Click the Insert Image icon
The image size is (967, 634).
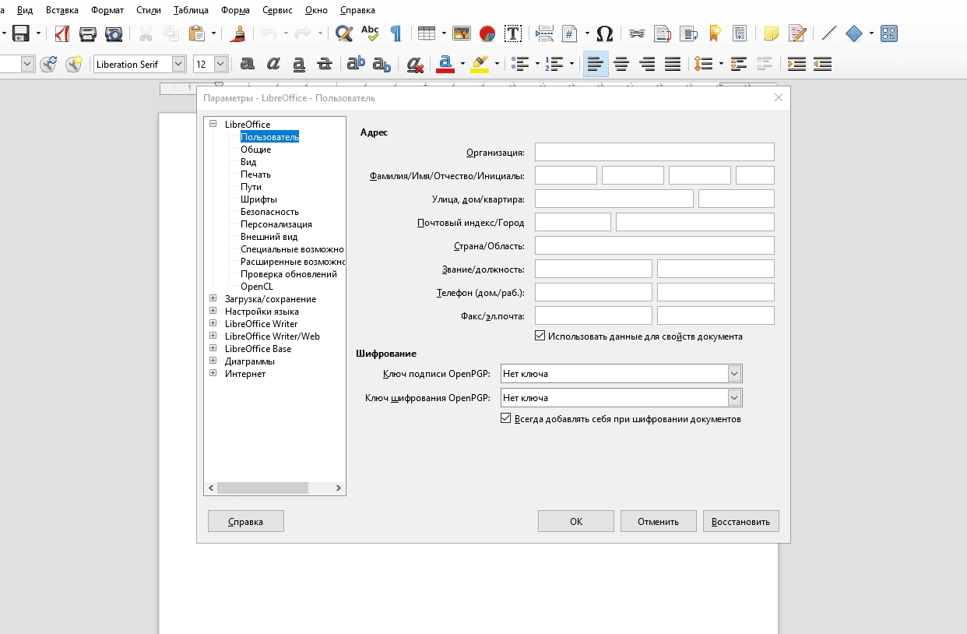tap(462, 33)
